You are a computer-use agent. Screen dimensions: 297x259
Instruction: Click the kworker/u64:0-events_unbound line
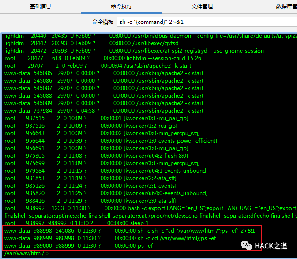click(x=106, y=193)
